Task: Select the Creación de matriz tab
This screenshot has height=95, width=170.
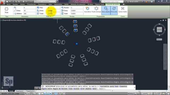Action: tap(113, 4)
